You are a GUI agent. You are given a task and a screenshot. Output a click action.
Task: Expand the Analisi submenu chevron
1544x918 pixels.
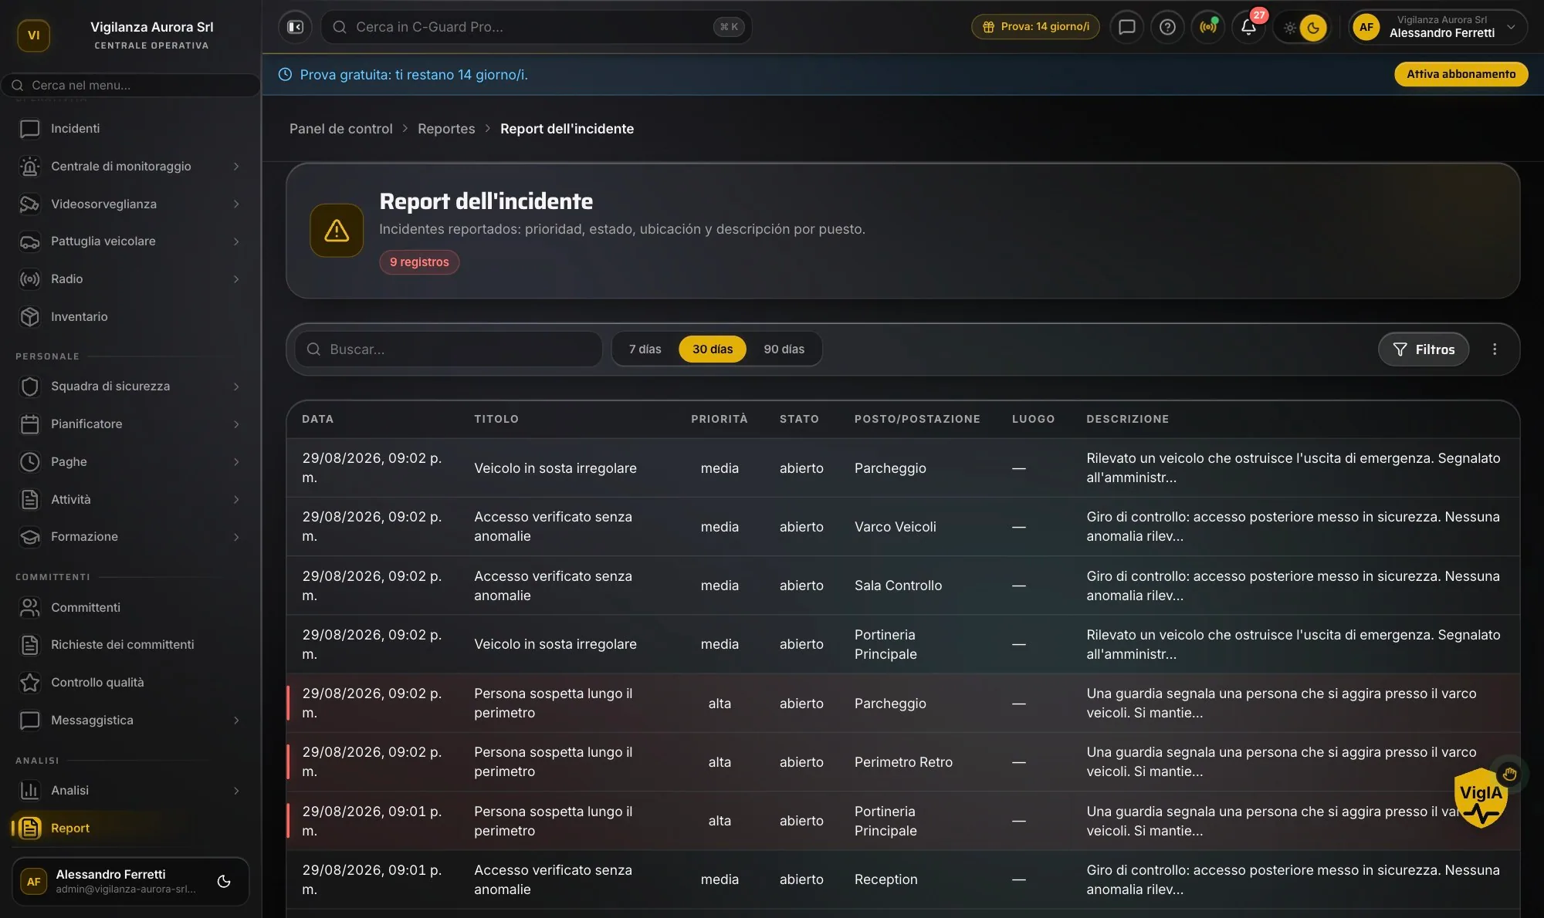pos(236,791)
